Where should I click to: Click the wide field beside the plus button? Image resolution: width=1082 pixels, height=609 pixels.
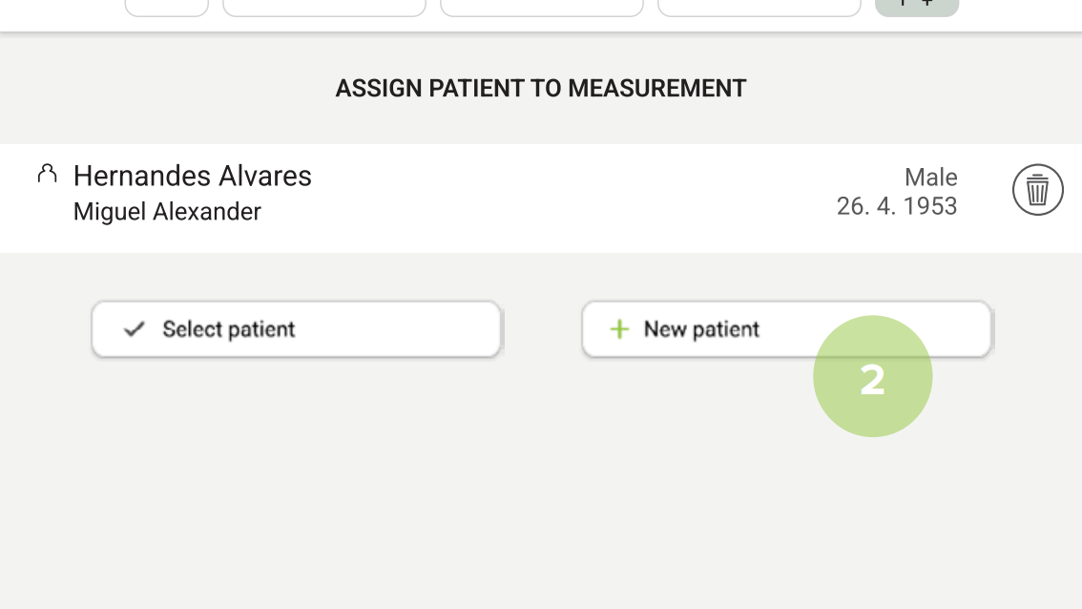point(759,5)
